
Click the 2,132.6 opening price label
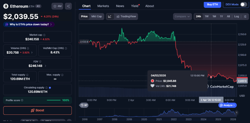pyautogui.click(x=84, y=42)
